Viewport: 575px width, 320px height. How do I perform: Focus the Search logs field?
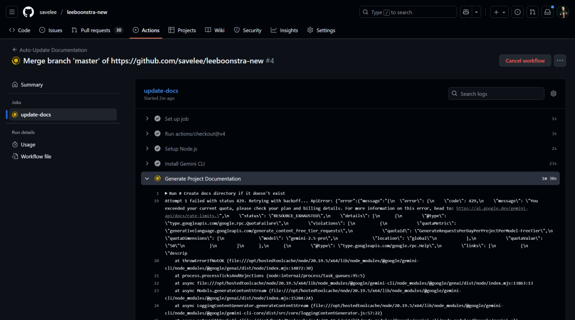tap(496, 93)
